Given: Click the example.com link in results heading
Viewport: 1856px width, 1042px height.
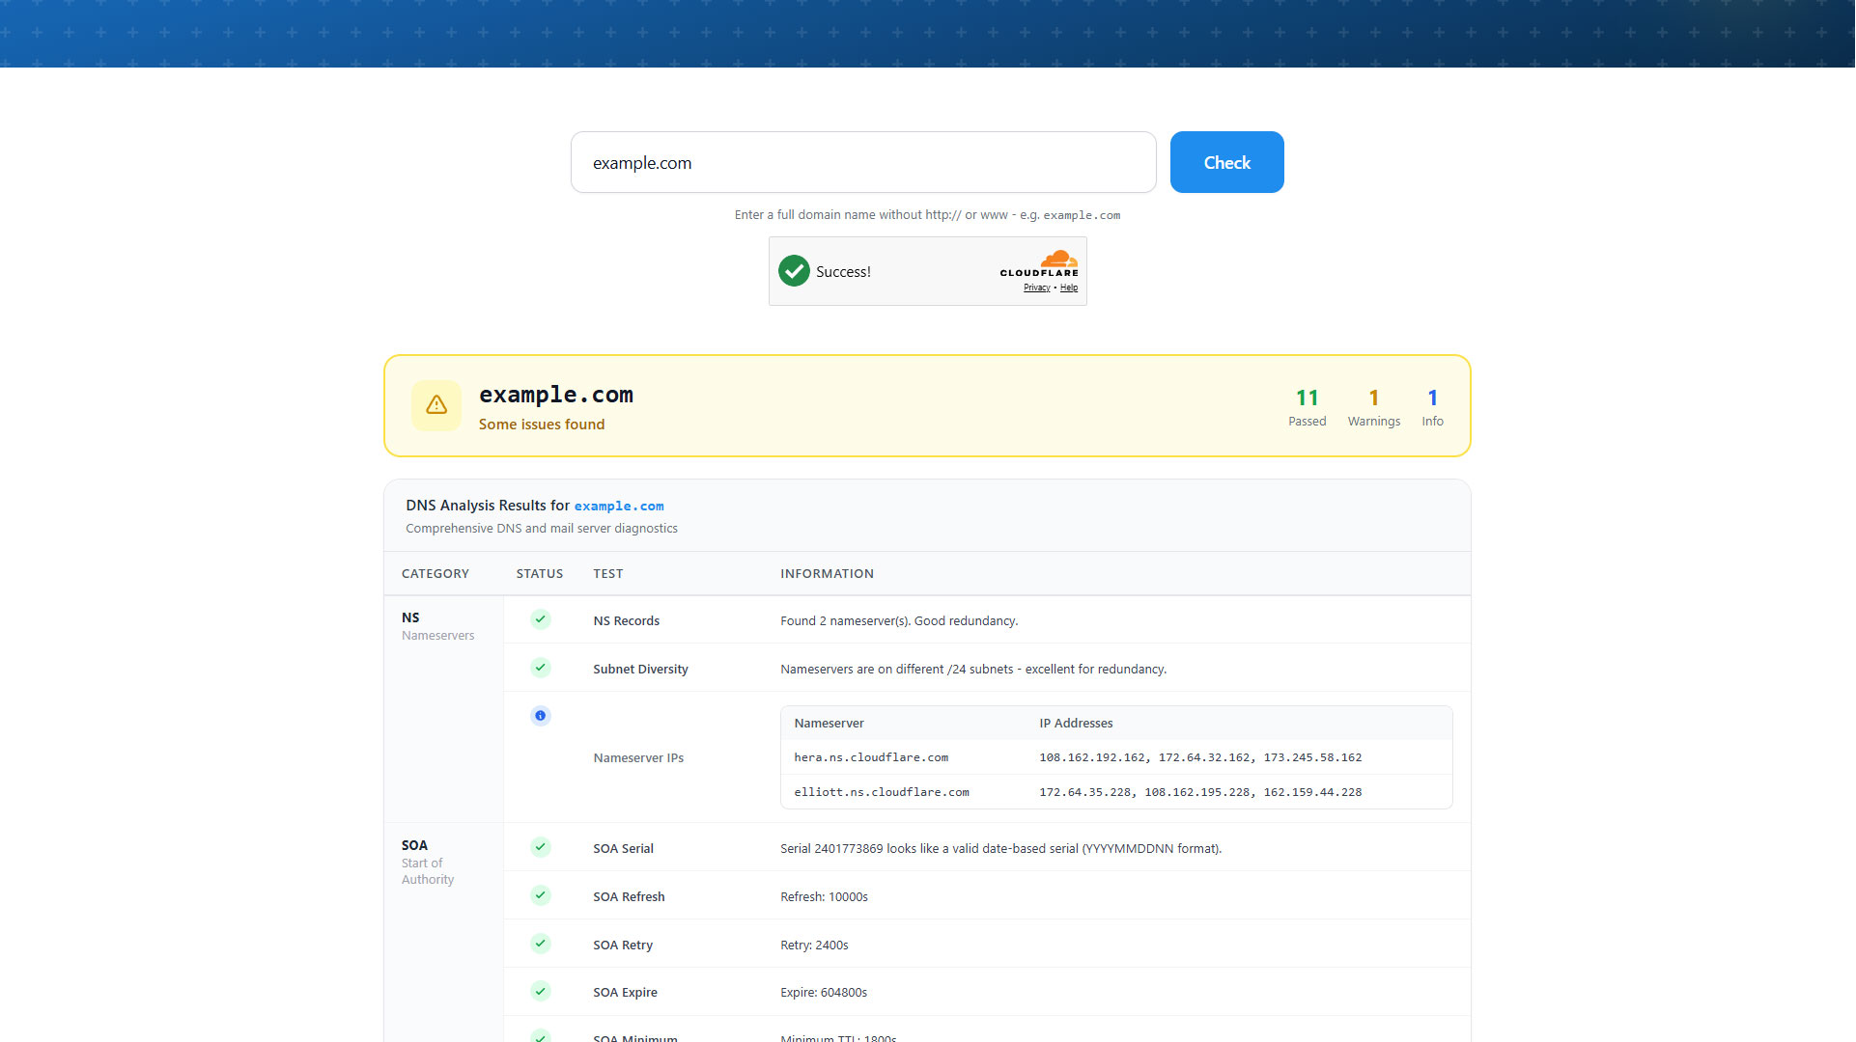Looking at the screenshot, I should tap(619, 506).
